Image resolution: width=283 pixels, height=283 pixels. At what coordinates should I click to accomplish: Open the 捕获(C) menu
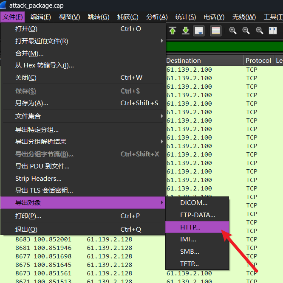[127, 17]
